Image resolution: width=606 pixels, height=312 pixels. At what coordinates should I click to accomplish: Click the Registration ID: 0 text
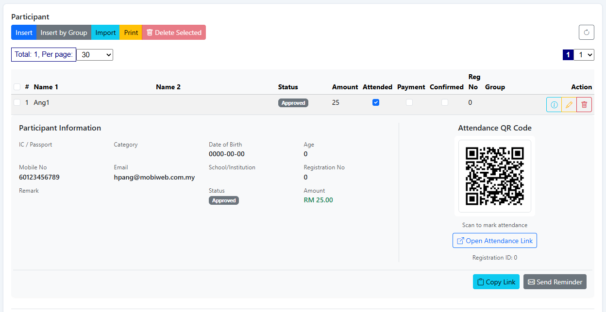click(x=495, y=258)
